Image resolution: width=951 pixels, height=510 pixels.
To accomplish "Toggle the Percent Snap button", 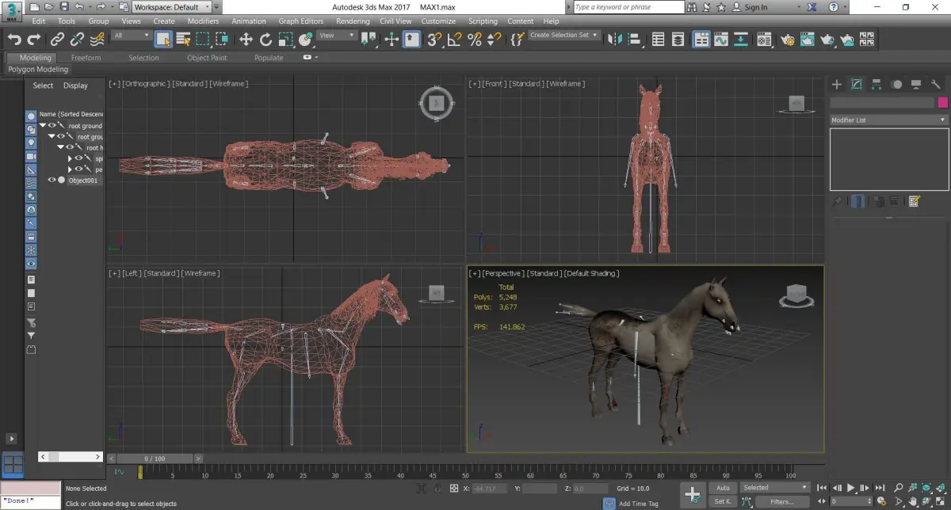I will 474,39.
